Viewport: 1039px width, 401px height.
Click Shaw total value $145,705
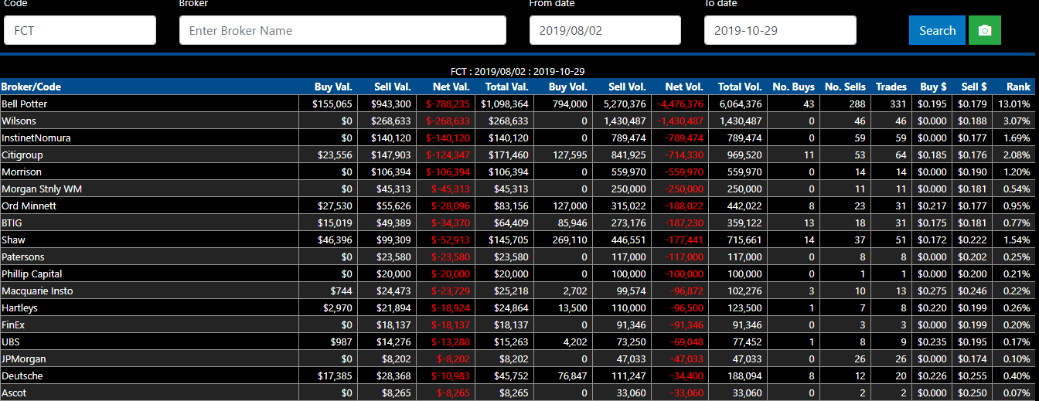(509, 240)
